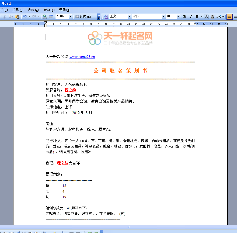Click the row 穗 18
This screenshot has height=233, width=237.
(x=56, y=186)
